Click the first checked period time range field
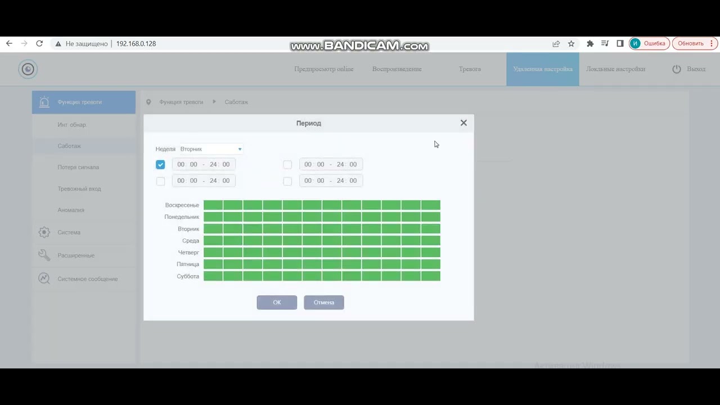The image size is (720, 405). coord(204,164)
